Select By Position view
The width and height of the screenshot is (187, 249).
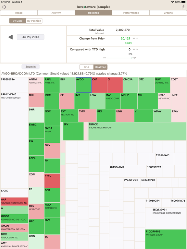point(34,21)
